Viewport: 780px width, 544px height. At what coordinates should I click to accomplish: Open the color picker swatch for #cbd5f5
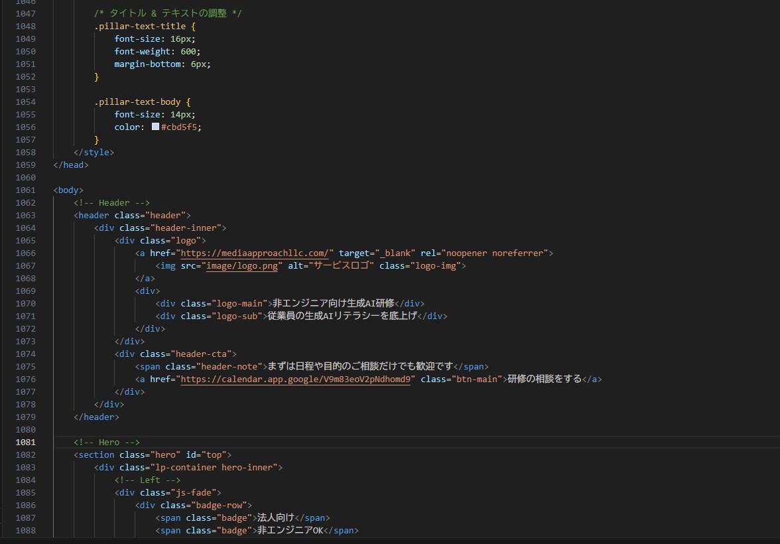(155, 127)
